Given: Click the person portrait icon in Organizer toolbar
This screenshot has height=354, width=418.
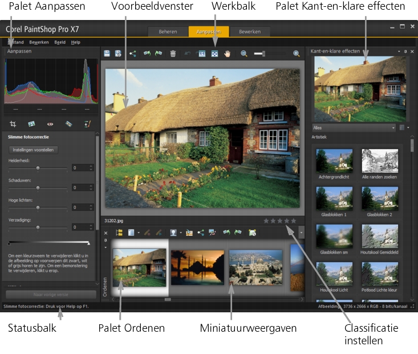Looking at the screenshot, I should pyautogui.click(x=173, y=232).
